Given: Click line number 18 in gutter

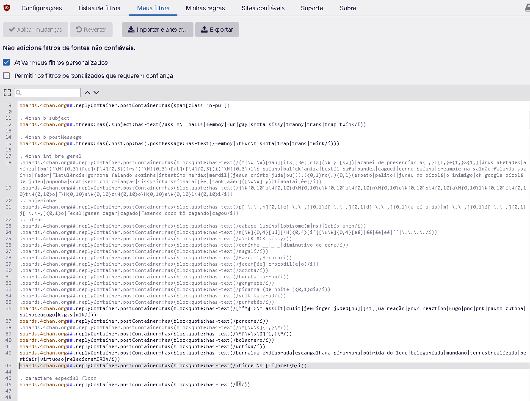Looking at the screenshot, I should 9,162.
